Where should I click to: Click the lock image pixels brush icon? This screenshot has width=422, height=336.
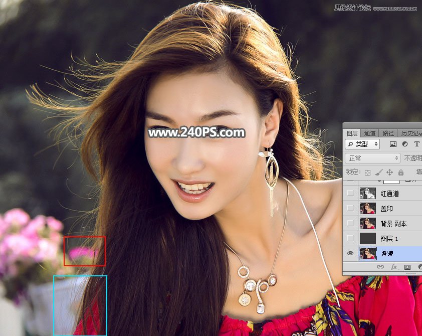379,172
